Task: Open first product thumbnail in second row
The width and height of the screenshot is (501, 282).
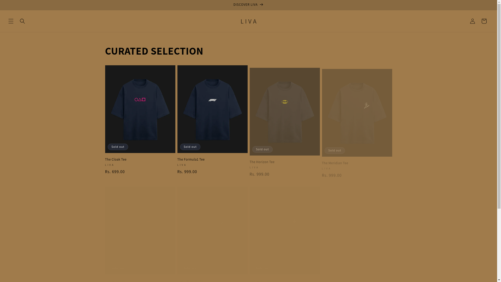Action: [140, 230]
